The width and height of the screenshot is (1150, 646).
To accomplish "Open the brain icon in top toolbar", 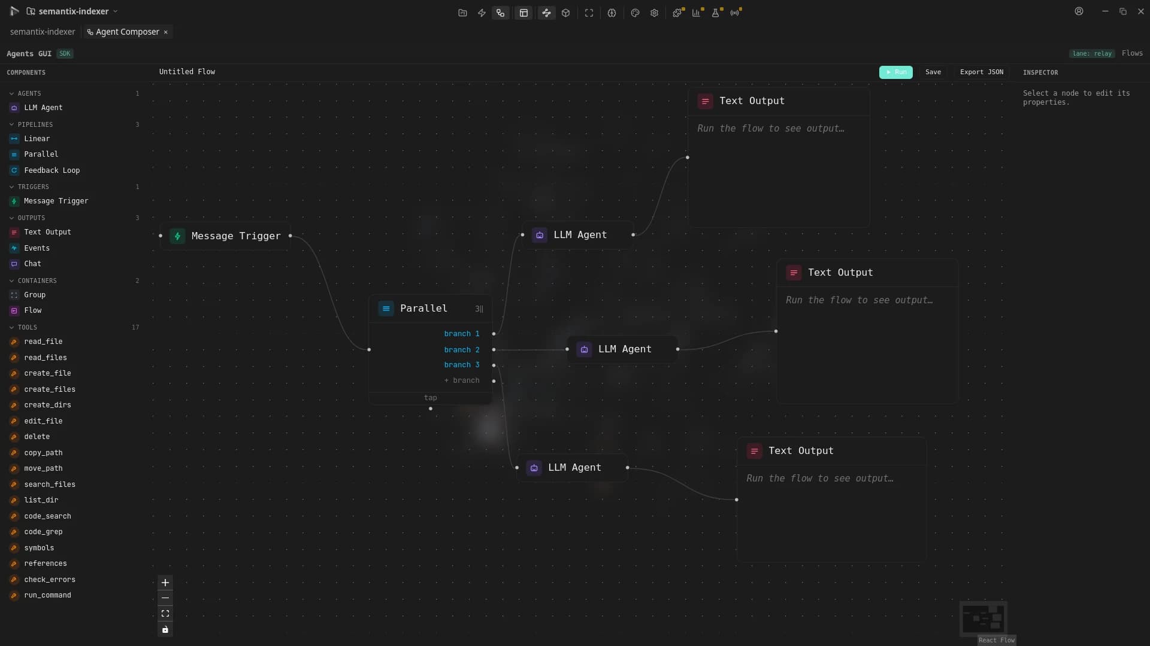I will click(612, 13).
